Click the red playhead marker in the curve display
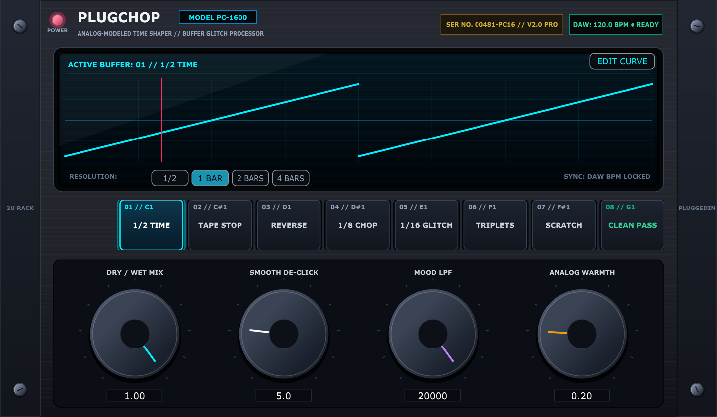This screenshot has height=417, width=717. [x=161, y=120]
